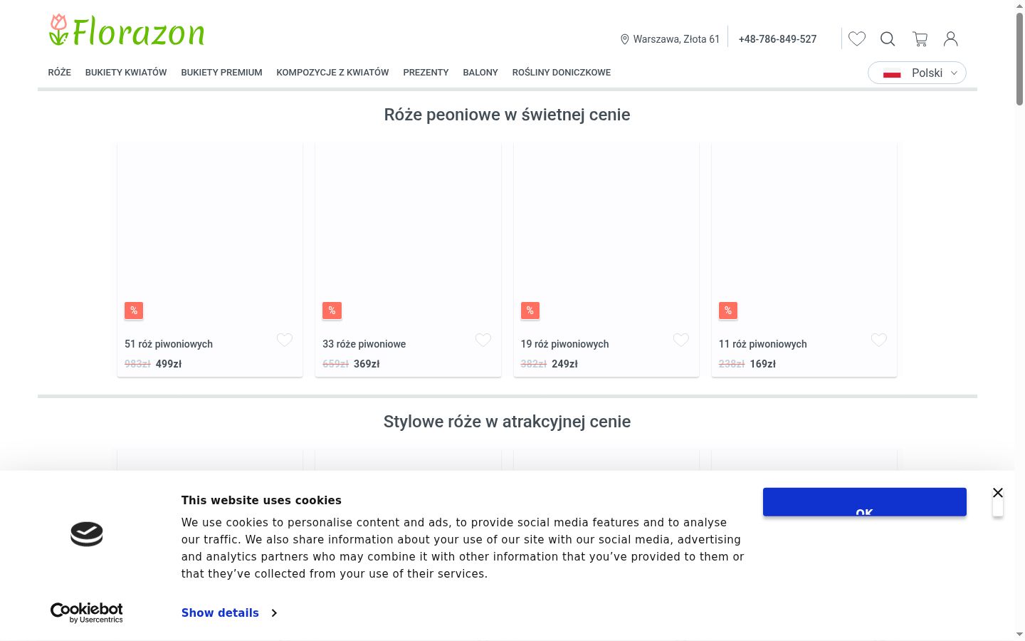
Task: Click the heading Stylowe róże w atrakcyjnej cenie
Action: (x=508, y=422)
